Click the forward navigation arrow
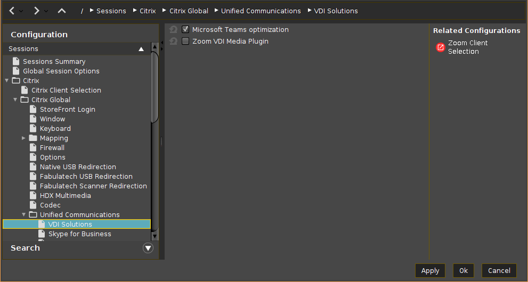The width and height of the screenshot is (528, 282). pyautogui.click(x=36, y=11)
